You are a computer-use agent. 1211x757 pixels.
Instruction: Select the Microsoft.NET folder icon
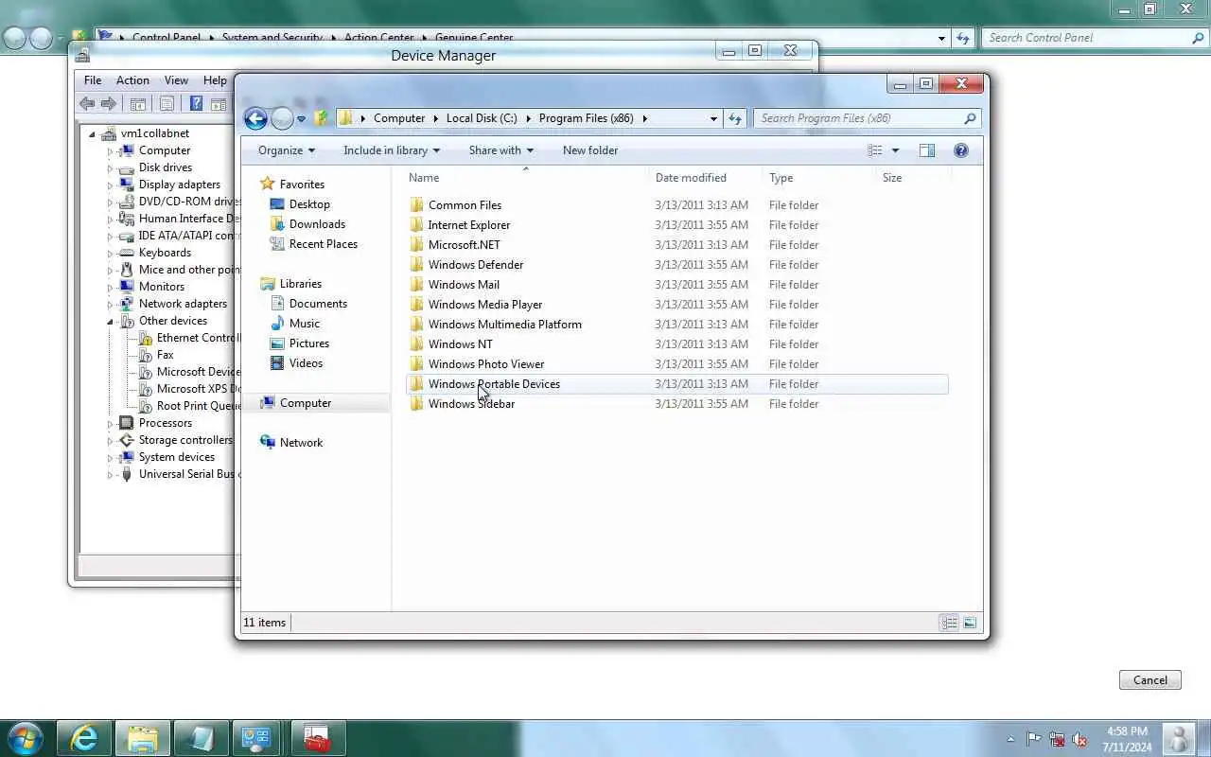click(417, 245)
